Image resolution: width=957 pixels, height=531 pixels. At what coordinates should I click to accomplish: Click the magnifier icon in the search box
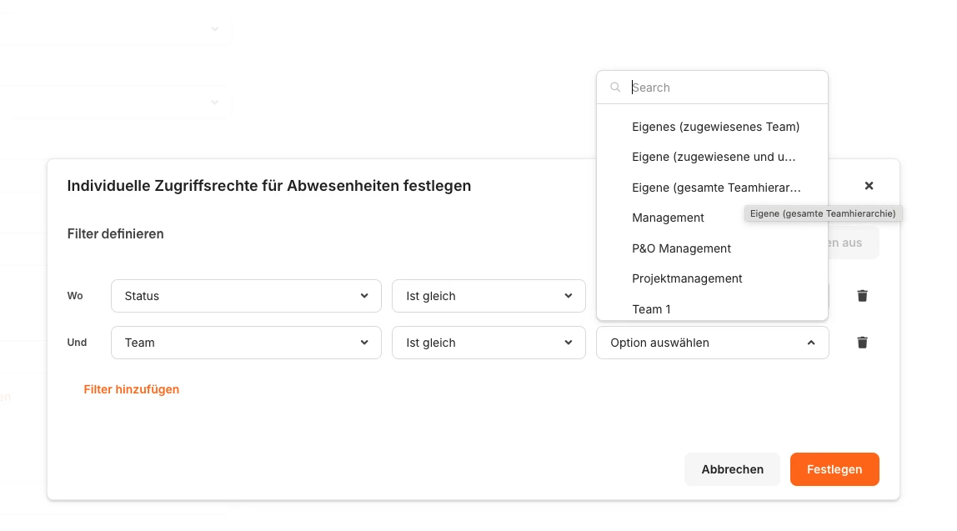(615, 88)
